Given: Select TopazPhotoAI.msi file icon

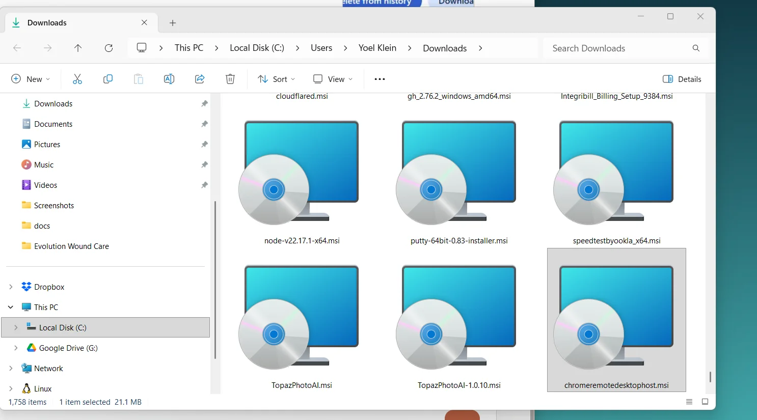Looking at the screenshot, I should 299,317.
